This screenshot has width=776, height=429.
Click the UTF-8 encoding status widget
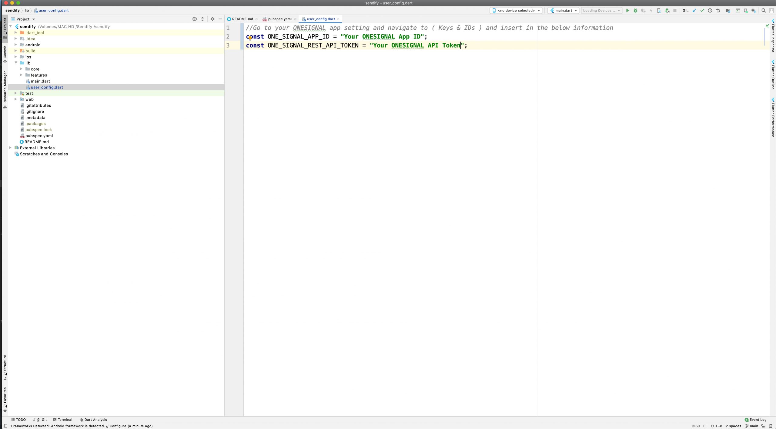(717, 426)
